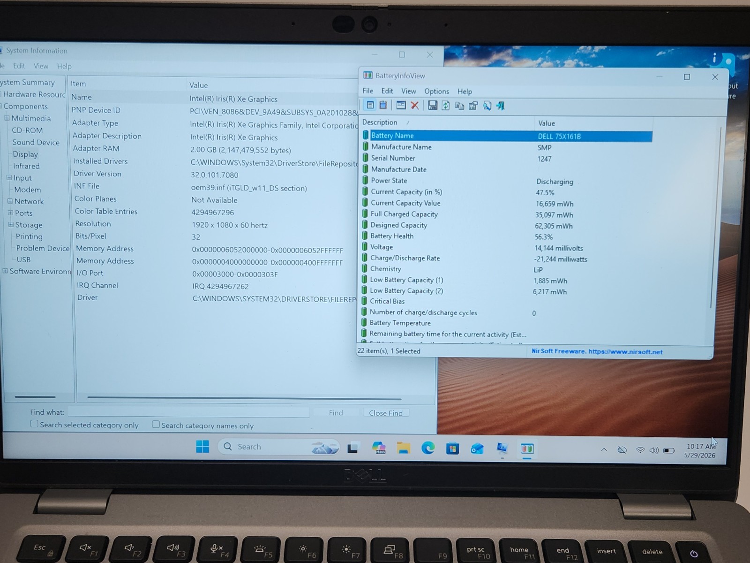This screenshot has width=750, height=563.
Task: Click the Close Find button
Action: [x=386, y=413]
